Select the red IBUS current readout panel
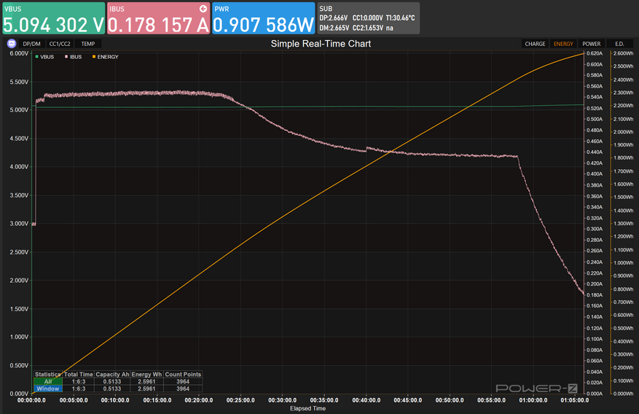The width and height of the screenshot is (639, 414). pos(159,18)
